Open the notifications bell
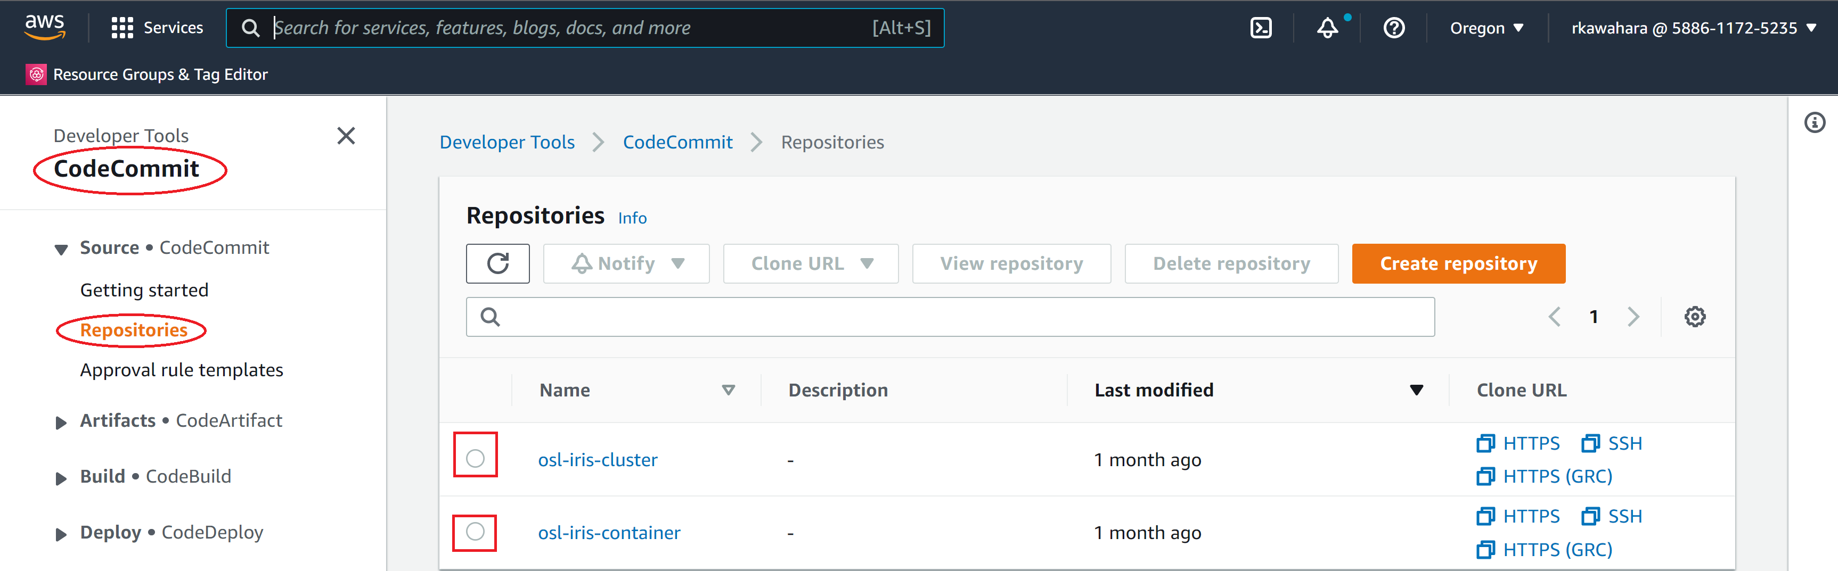Screen dimensions: 1838x571 click(1327, 28)
